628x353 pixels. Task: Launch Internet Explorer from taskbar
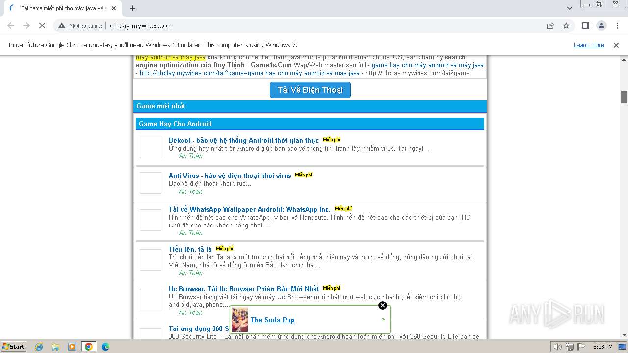[39, 347]
